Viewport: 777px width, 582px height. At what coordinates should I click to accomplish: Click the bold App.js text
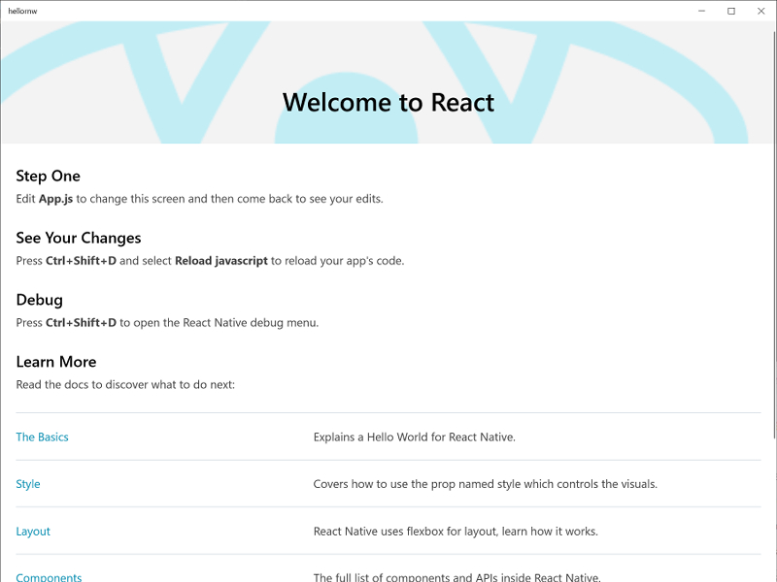tap(56, 199)
